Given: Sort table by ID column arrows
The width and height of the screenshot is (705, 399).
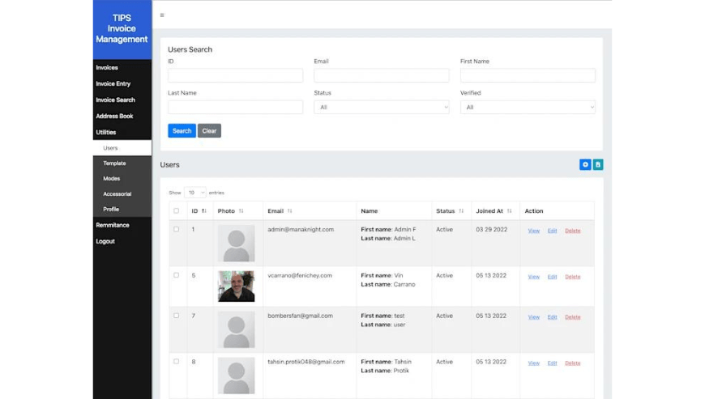Looking at the screenshot, I should coord(204,211).
